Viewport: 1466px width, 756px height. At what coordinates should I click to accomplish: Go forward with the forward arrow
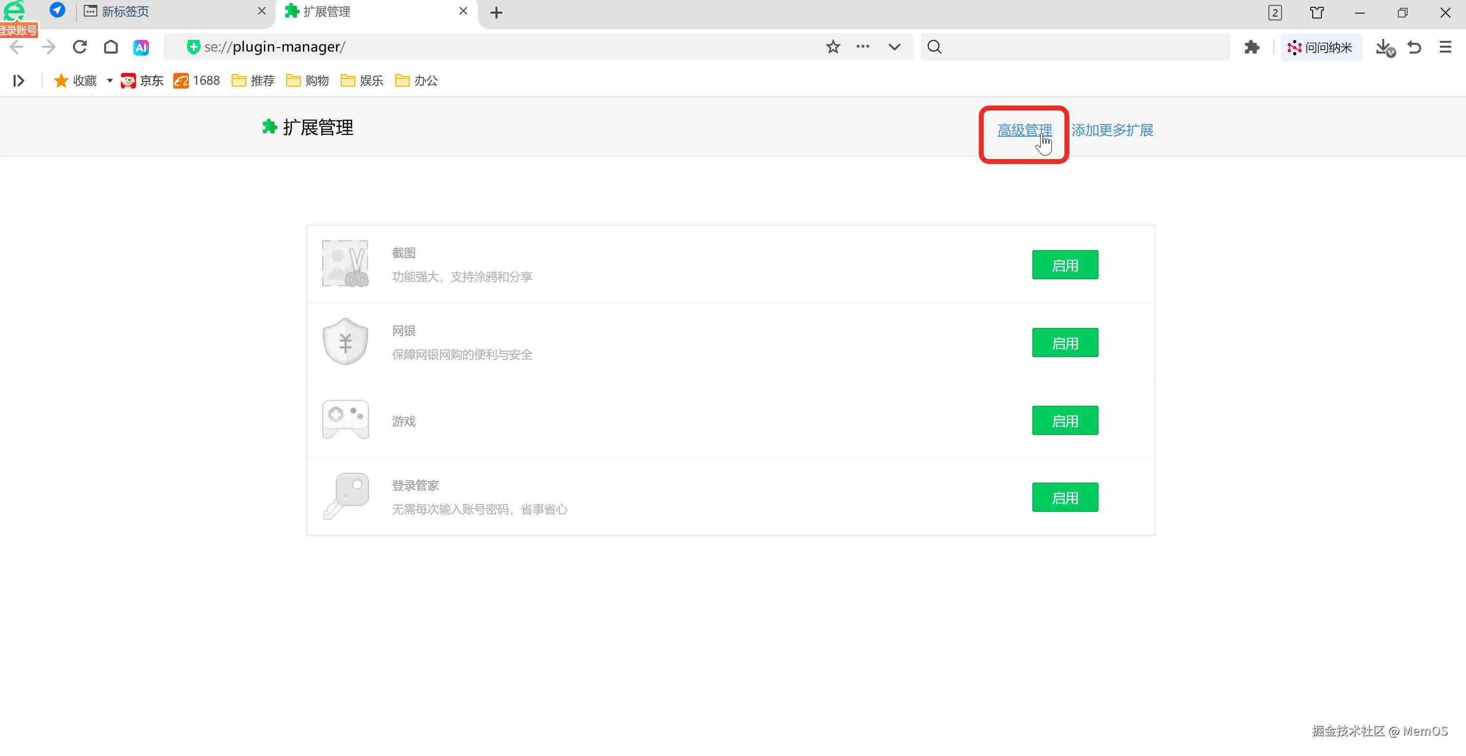pos(48,47)
